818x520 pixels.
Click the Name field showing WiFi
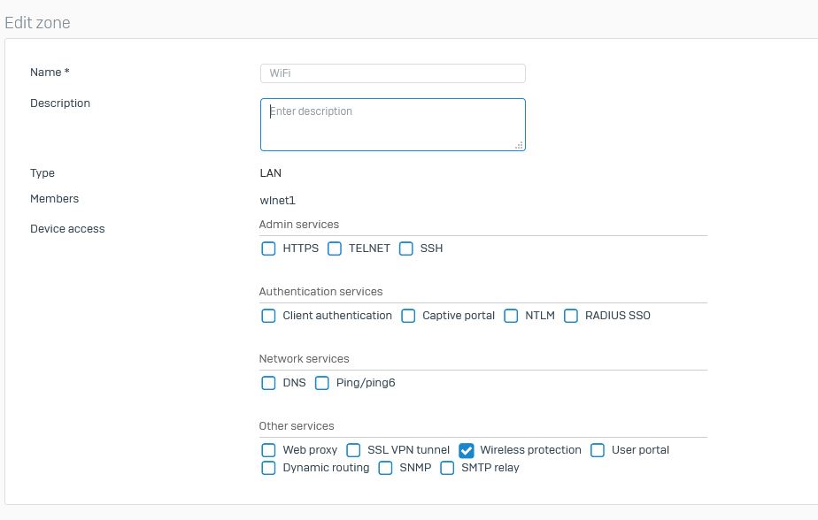point(393,73)
